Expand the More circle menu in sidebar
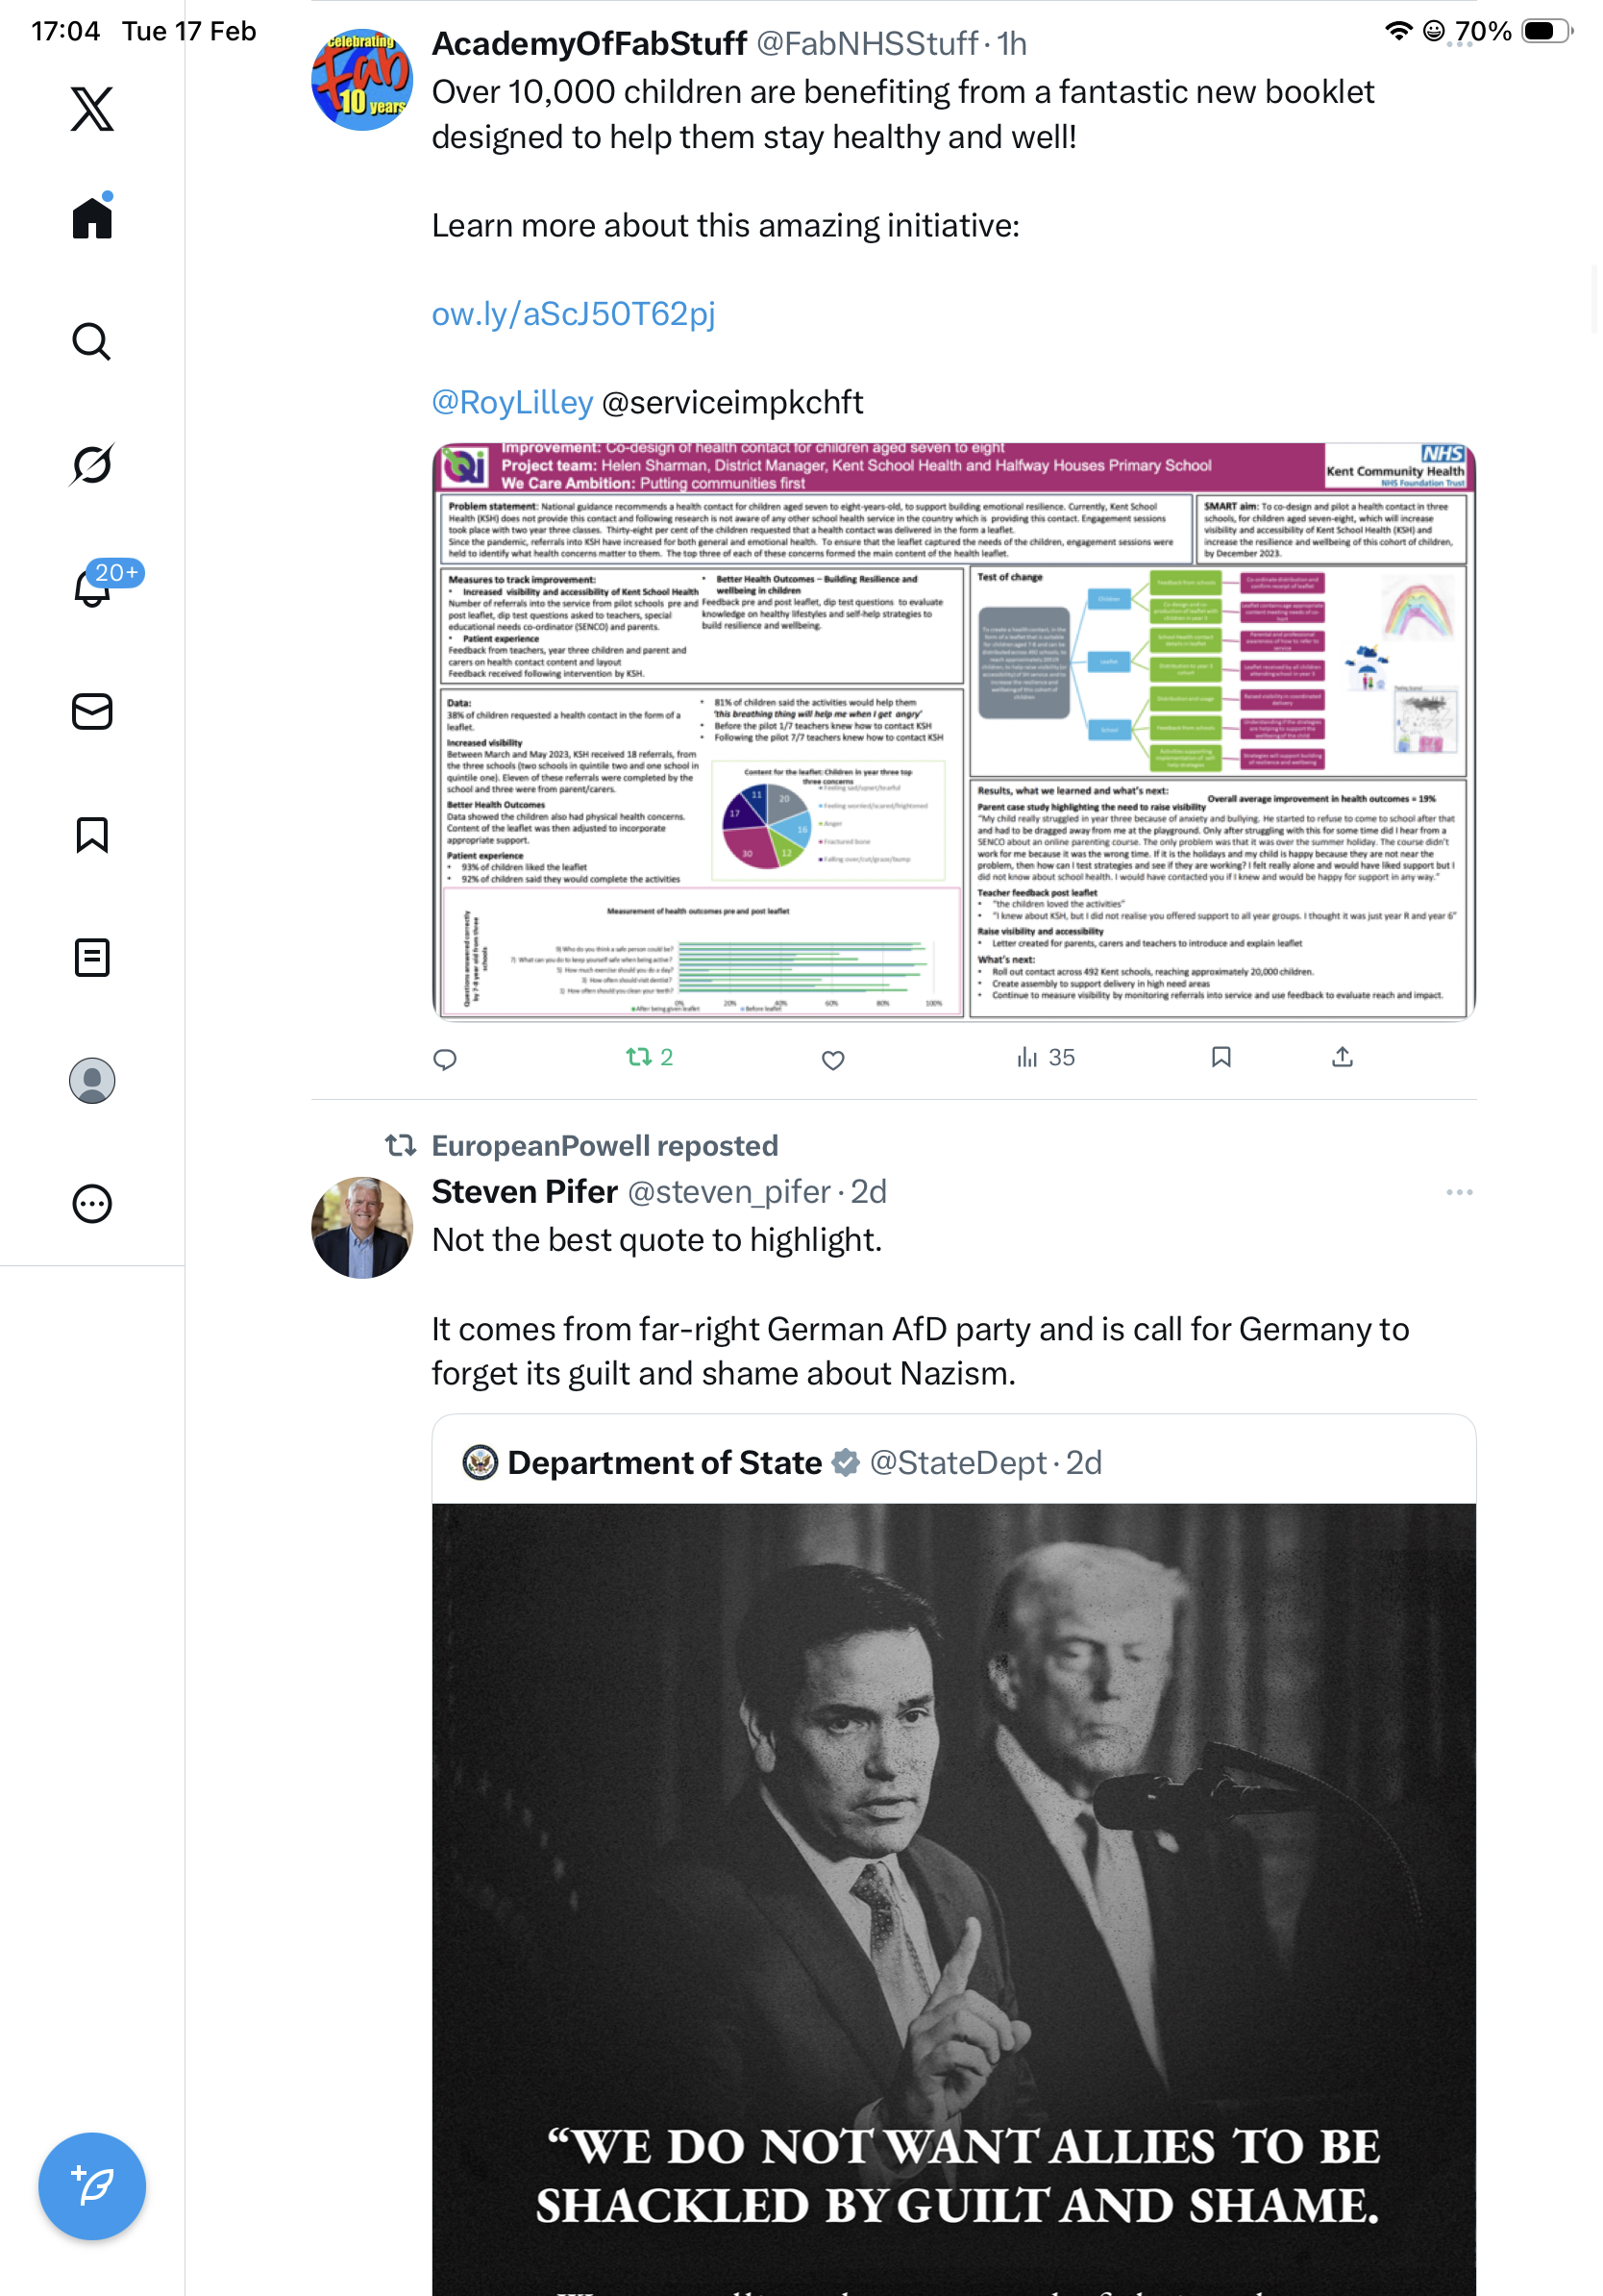 (92, 1203)
